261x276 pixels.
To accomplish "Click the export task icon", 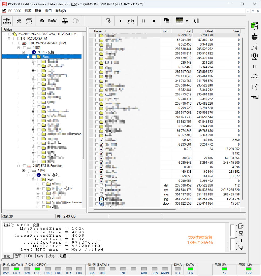I will pyautogui.click(x=108, y=21).
